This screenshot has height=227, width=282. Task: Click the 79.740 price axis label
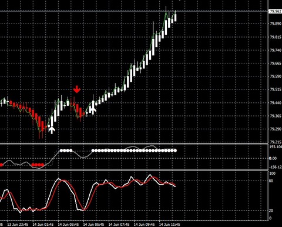276,50
